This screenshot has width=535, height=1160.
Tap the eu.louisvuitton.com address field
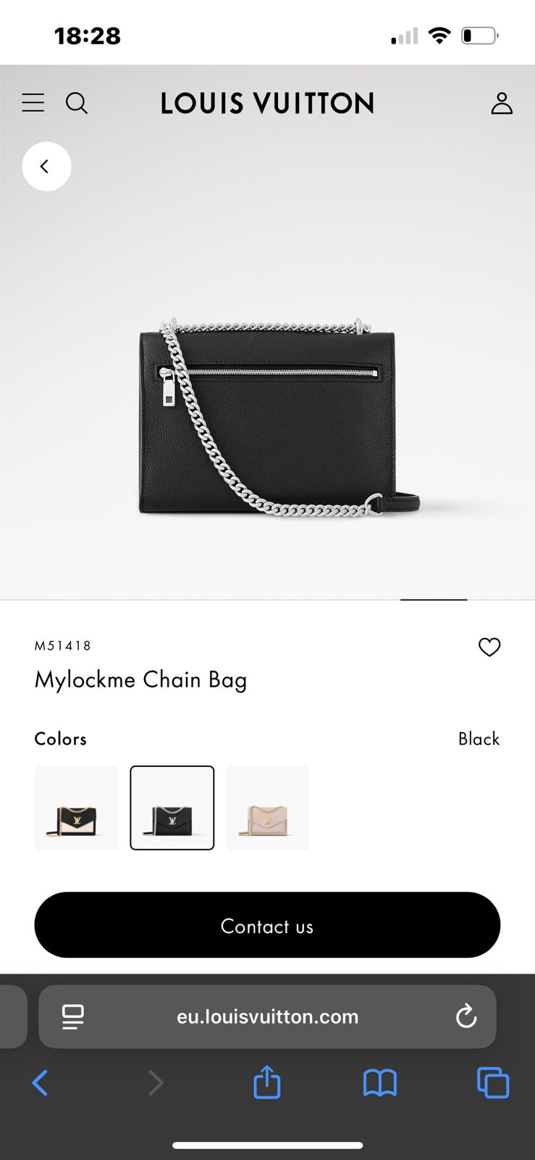pyautogui.click(x=267, y=1016)
